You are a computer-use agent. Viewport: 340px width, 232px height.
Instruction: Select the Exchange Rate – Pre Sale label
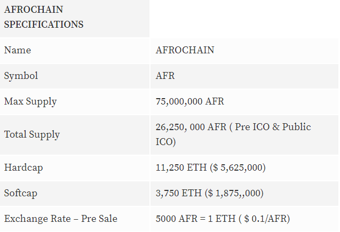point(61,219)
